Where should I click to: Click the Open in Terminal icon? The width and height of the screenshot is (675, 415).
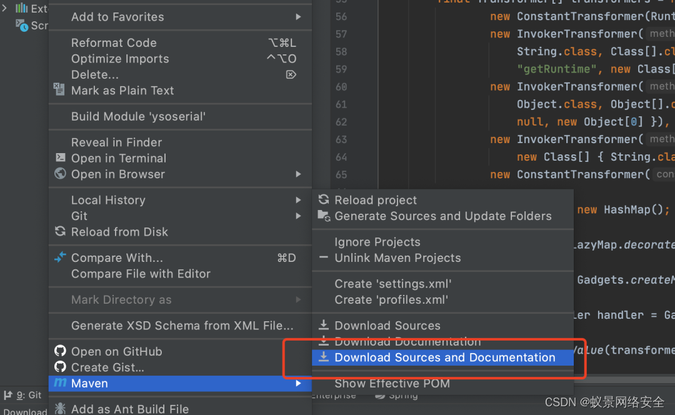click(x=60, y=158)
